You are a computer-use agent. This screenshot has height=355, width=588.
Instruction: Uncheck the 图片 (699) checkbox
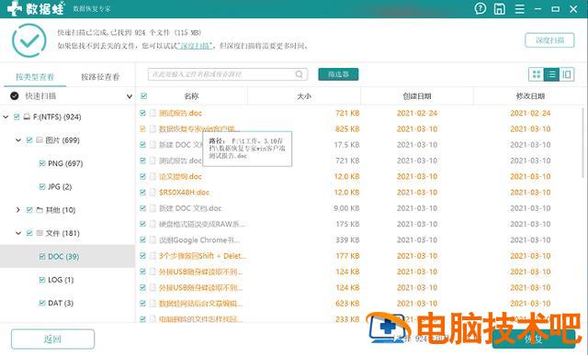click(29, 140)
